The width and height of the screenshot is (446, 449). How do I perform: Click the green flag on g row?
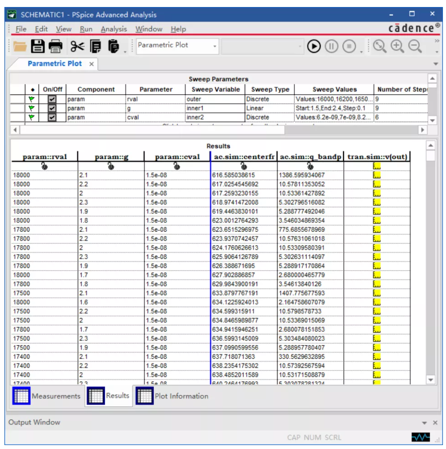point(32,108)
